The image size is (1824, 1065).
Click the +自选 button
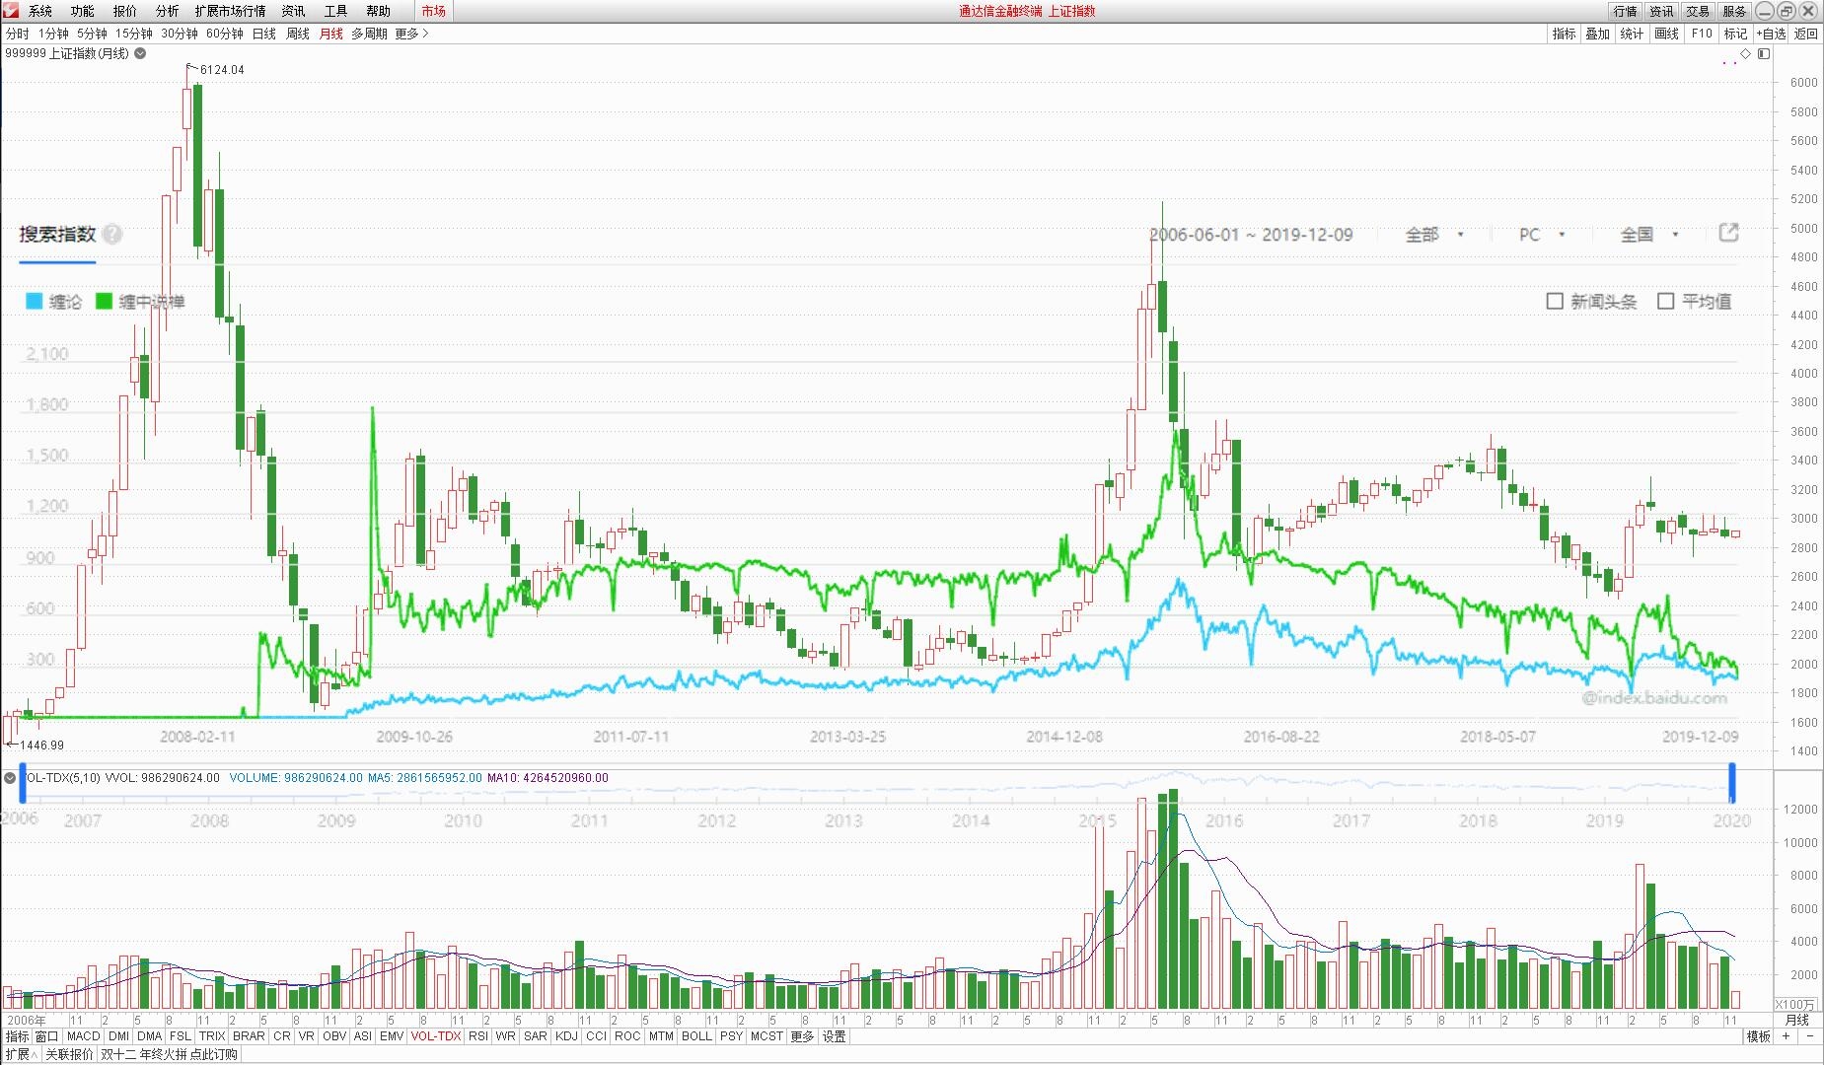tap(1772, 34)
